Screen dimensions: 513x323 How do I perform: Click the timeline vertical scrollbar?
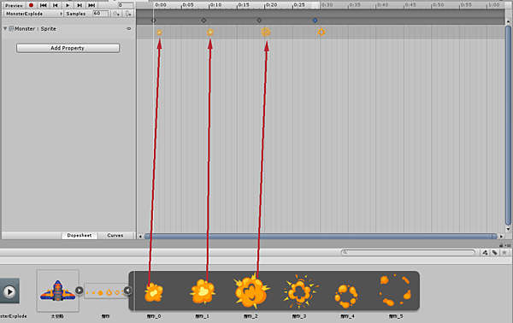(x=508, y=126)
